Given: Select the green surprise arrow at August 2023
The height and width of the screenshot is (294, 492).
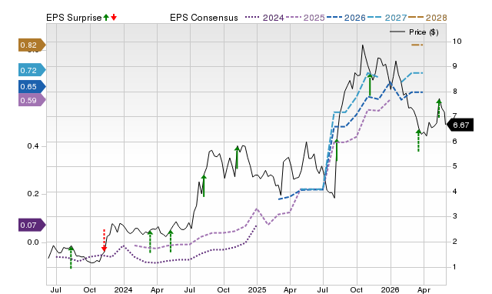Looking at the screenshot, I should tap(71, 258).
